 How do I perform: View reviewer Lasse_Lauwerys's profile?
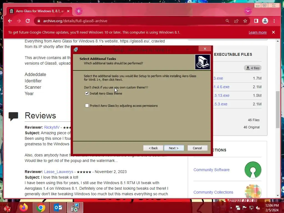coord(59,172)
